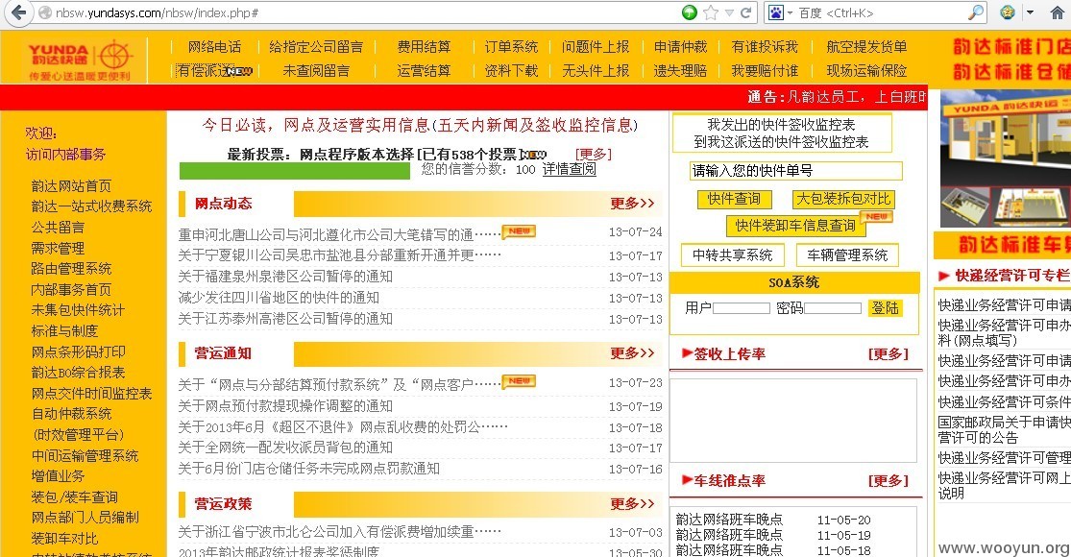Open 运营结算 menu item
The image size is (1071, 557).
pyautogui.click(x=425, y=71)
